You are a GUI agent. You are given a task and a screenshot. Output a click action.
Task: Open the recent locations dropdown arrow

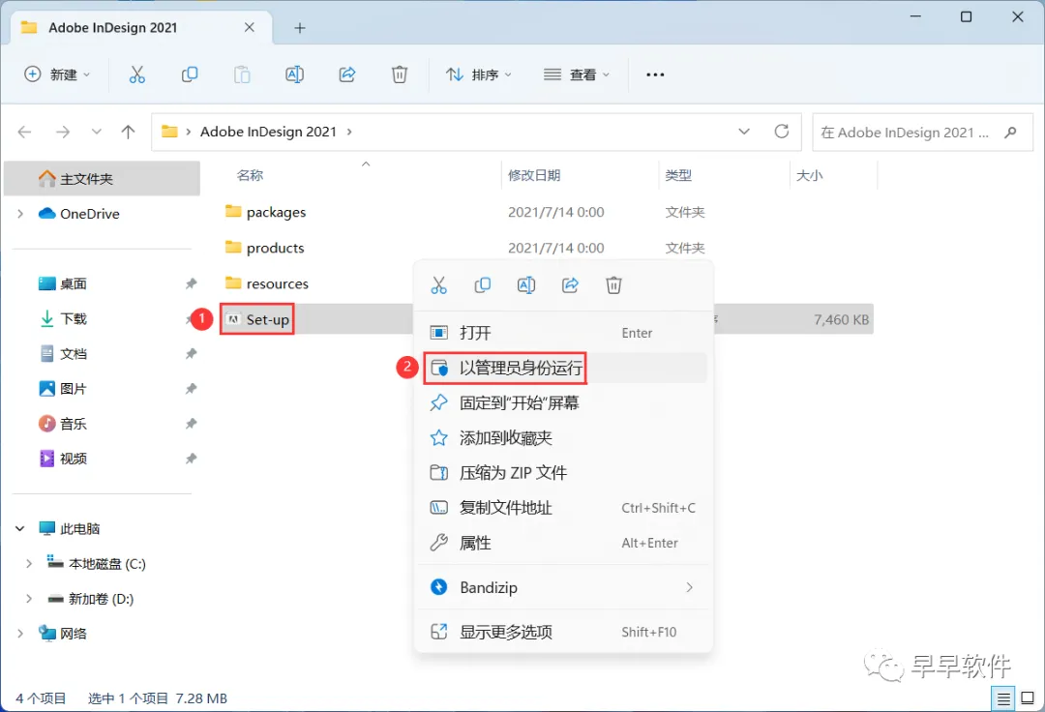coord(97,132)
